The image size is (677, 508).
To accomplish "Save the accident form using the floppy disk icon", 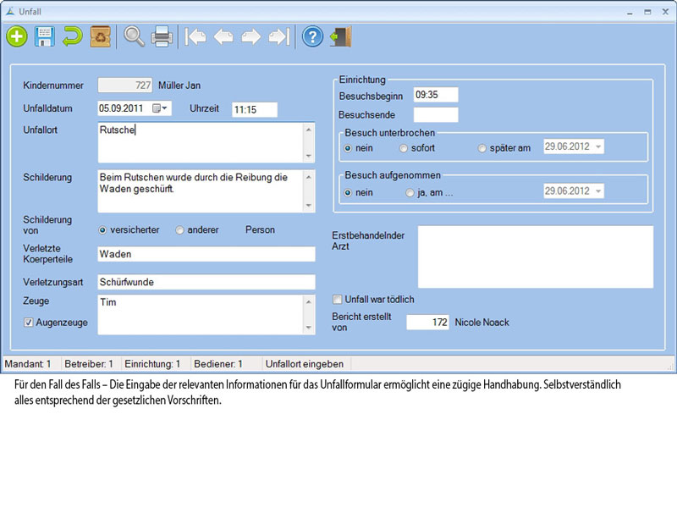I will point(44,36).
